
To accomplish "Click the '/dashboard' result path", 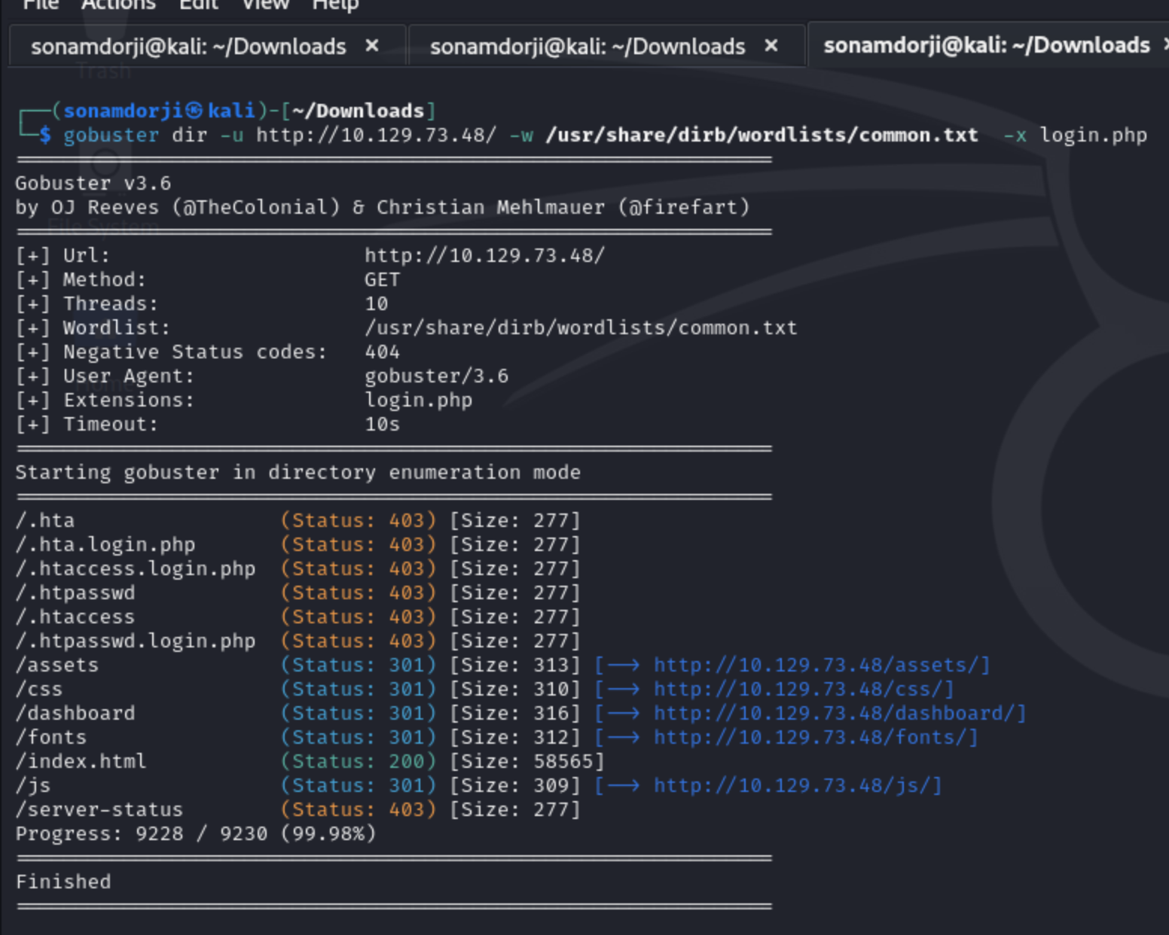I will pos(75,714).
